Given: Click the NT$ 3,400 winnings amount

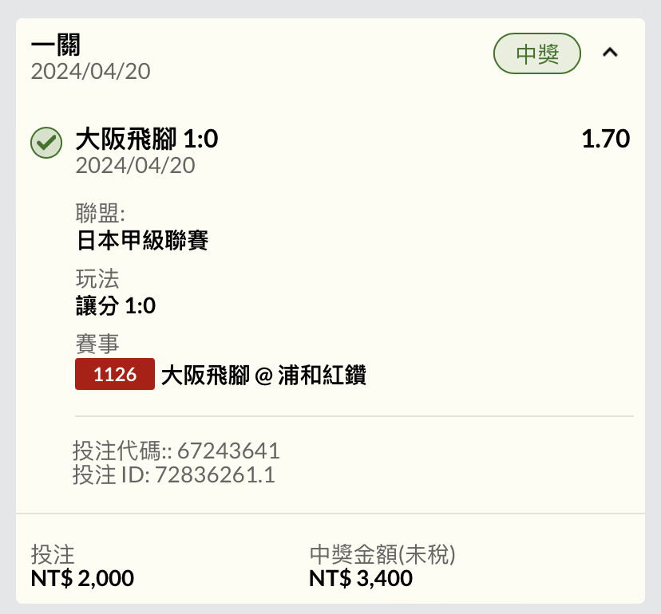Looking at the screenshot, I should [361, 578].
